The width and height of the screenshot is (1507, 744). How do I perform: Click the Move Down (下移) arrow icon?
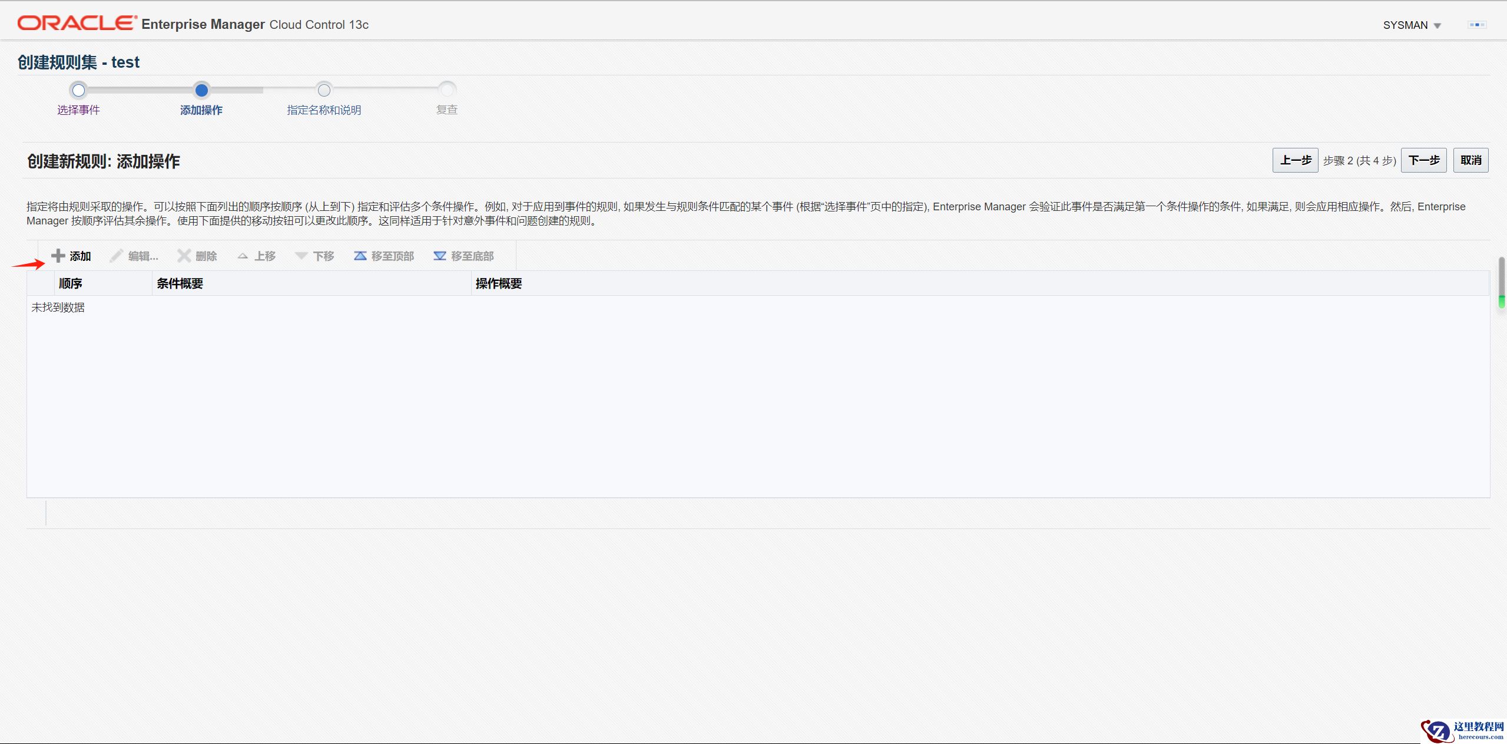[301, 256]
